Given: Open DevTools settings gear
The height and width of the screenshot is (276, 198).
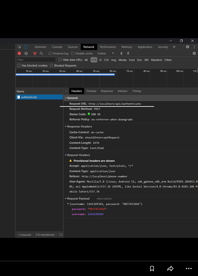Looking at the screenshot, I should (x=187, y=47).
